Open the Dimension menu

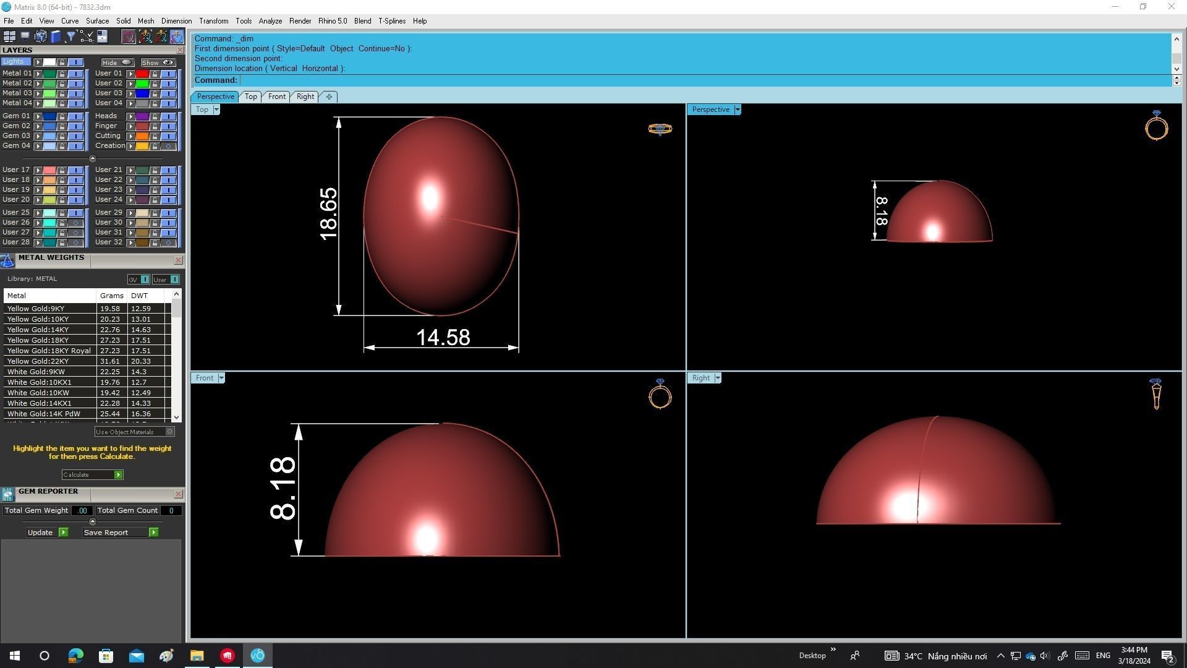click(176, 21)
